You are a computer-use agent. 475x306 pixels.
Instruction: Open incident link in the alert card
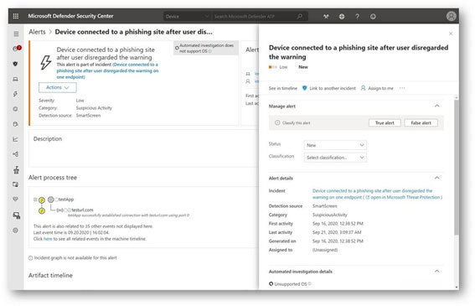tap(107, 70)
